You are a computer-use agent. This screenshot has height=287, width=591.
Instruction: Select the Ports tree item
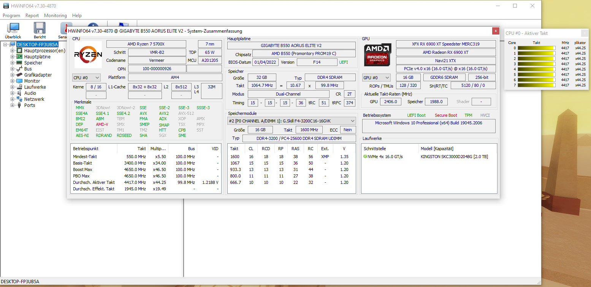[x=30, y=105]
